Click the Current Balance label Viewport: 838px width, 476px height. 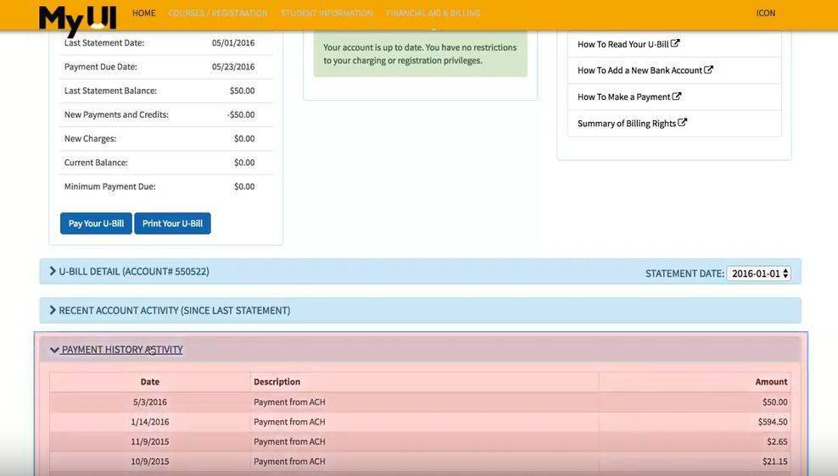[x=96, y=163]
